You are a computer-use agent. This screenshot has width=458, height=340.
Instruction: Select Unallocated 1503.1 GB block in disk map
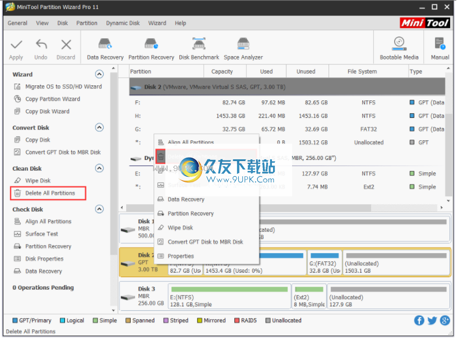[396, 263]
